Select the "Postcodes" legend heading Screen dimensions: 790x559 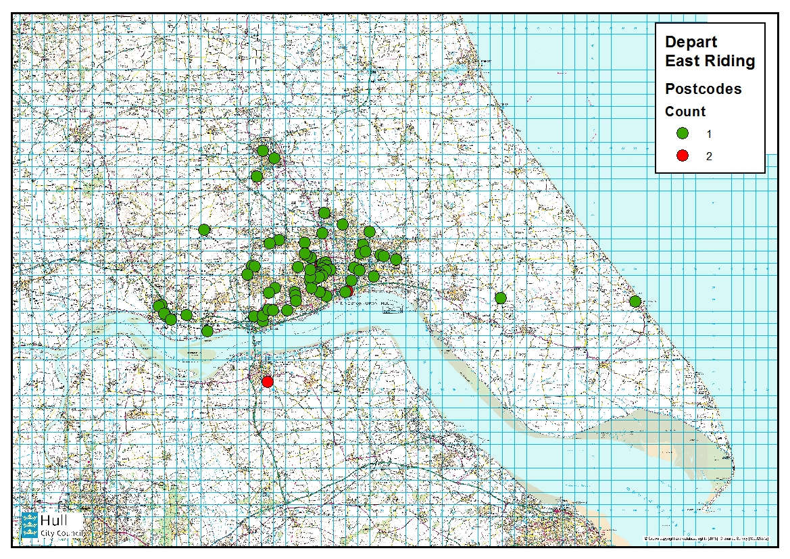703,89
